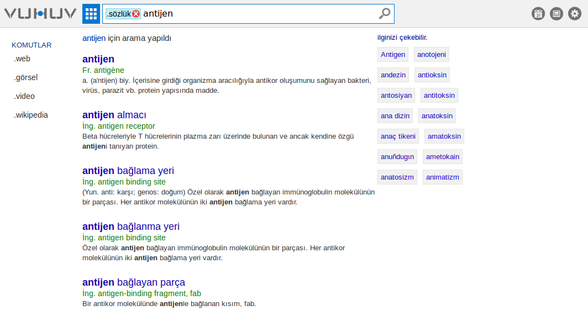Open the calendar icon at top right

[538, 14]
